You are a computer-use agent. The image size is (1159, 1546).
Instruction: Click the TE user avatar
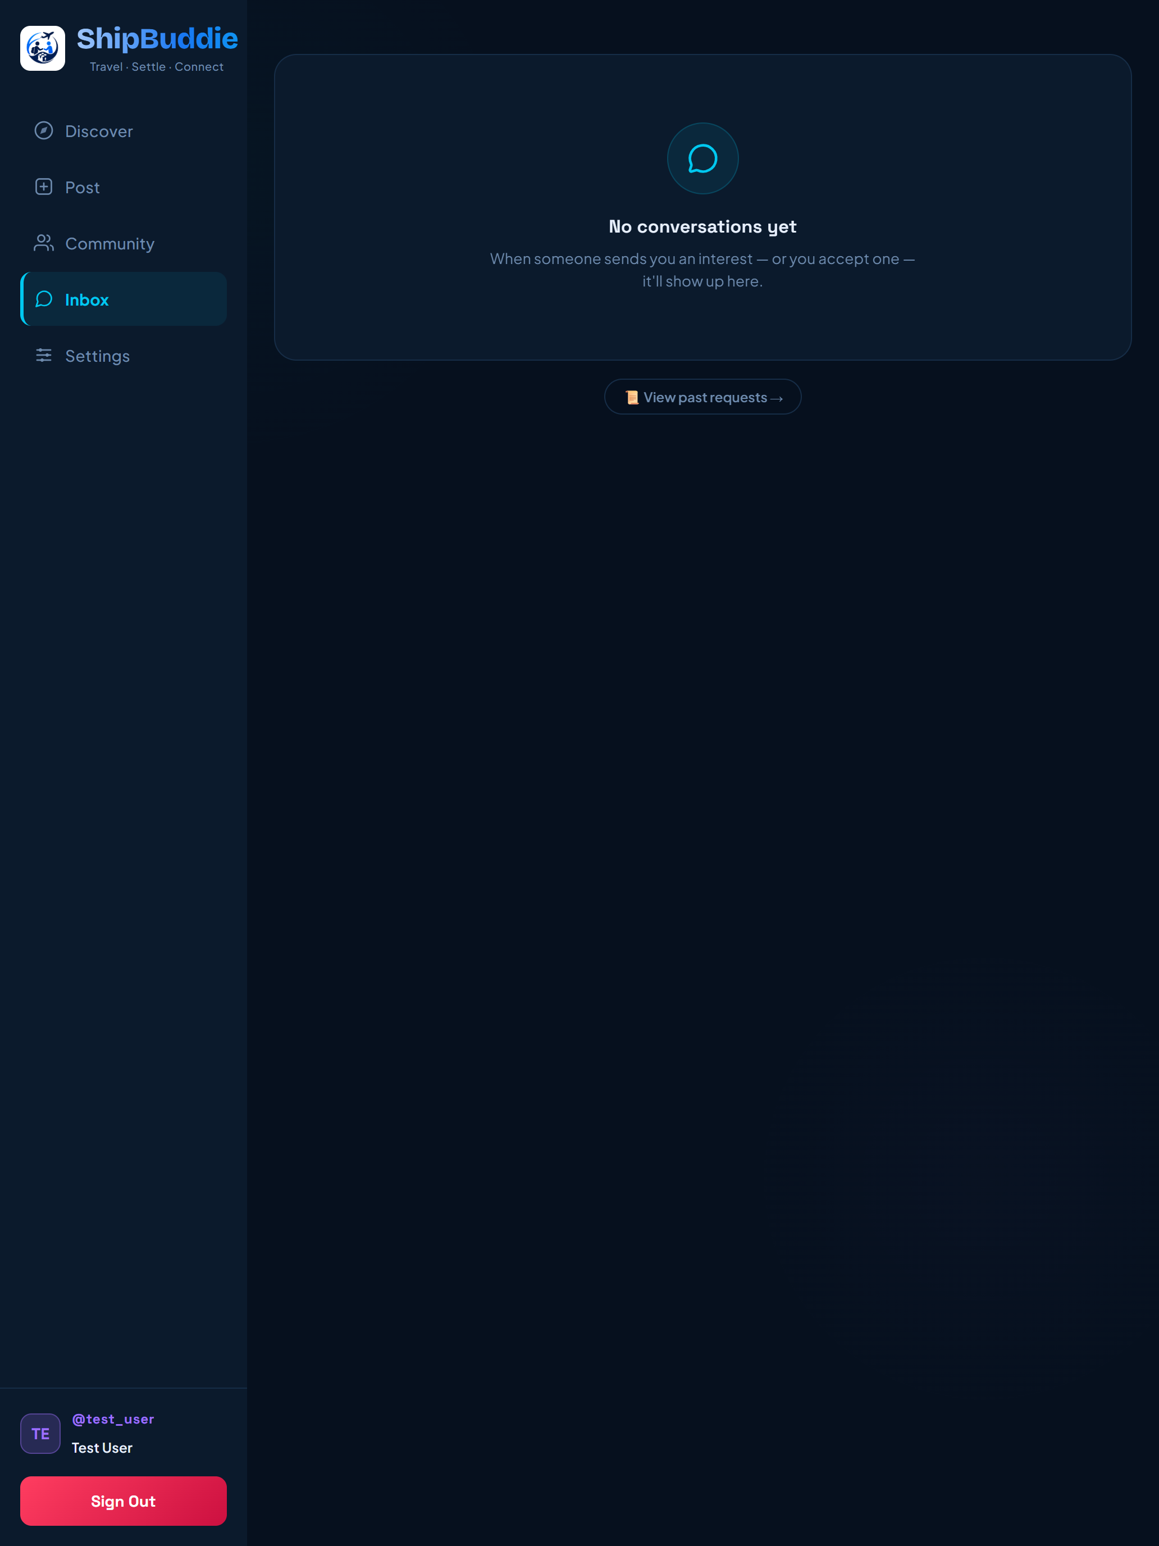click(x=40, y=1434)
